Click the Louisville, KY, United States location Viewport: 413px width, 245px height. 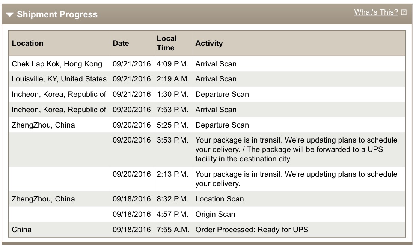[59, 79]
